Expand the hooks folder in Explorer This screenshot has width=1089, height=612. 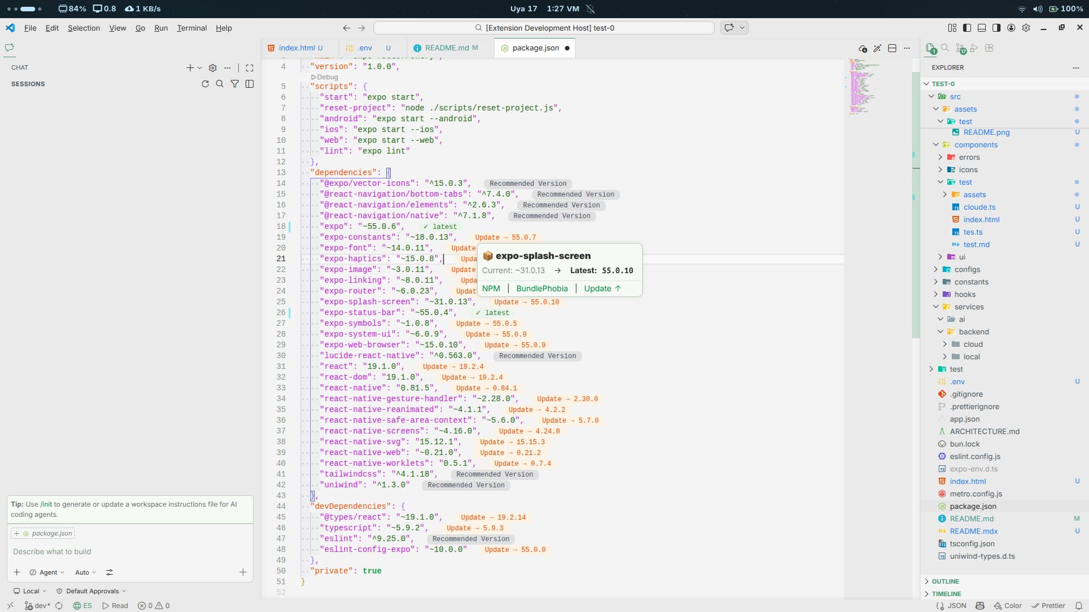coord(964,295)
